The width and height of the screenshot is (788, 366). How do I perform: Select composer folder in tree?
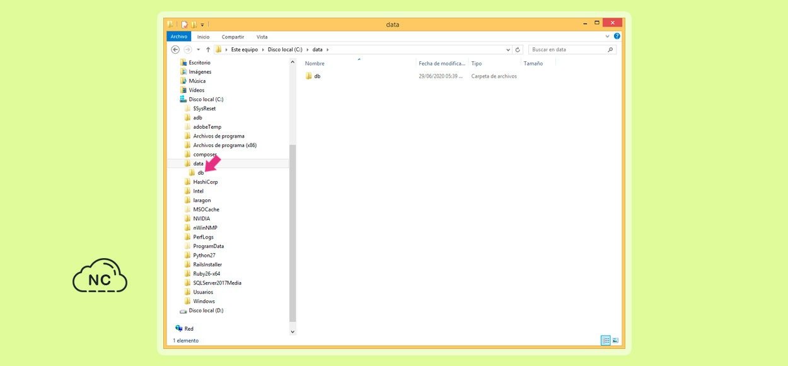point(205,155)
